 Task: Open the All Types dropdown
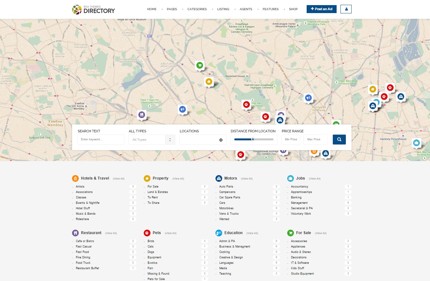(152, 140)
